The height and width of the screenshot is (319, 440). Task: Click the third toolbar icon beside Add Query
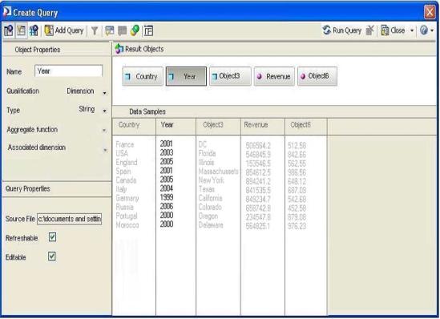click(34, 30)
